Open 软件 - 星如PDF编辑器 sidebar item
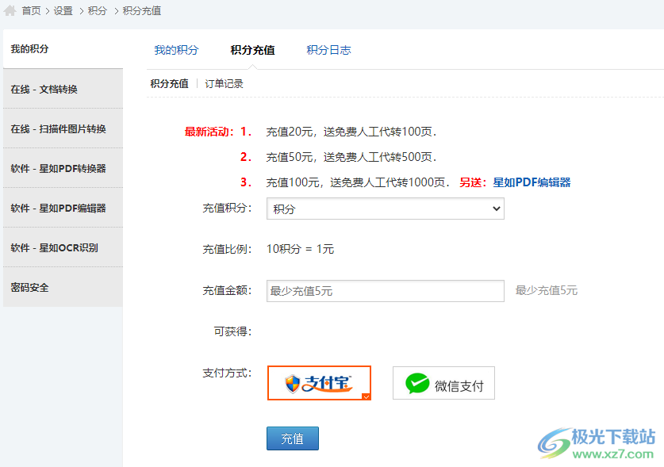 tap(63, 208)
